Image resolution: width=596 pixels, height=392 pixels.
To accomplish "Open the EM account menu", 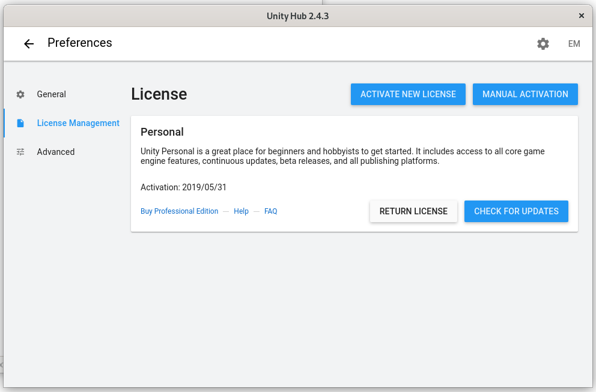I will 574,44.
